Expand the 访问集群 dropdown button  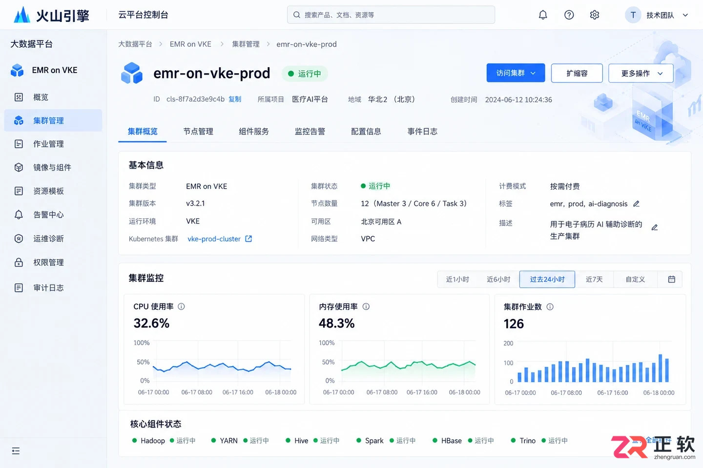pyautogui.click(x=516, y=73)
